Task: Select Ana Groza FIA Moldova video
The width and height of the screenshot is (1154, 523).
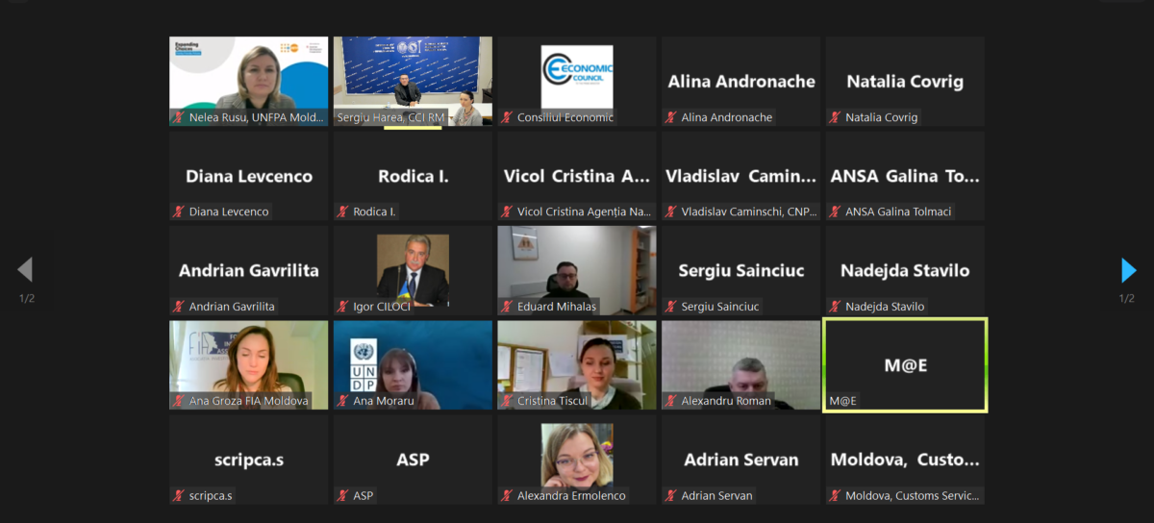Action: click(x=249, y=365)
